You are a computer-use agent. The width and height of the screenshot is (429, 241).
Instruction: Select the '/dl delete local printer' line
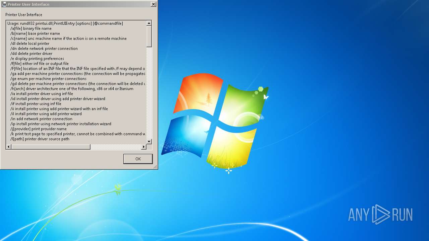(29, 44)
